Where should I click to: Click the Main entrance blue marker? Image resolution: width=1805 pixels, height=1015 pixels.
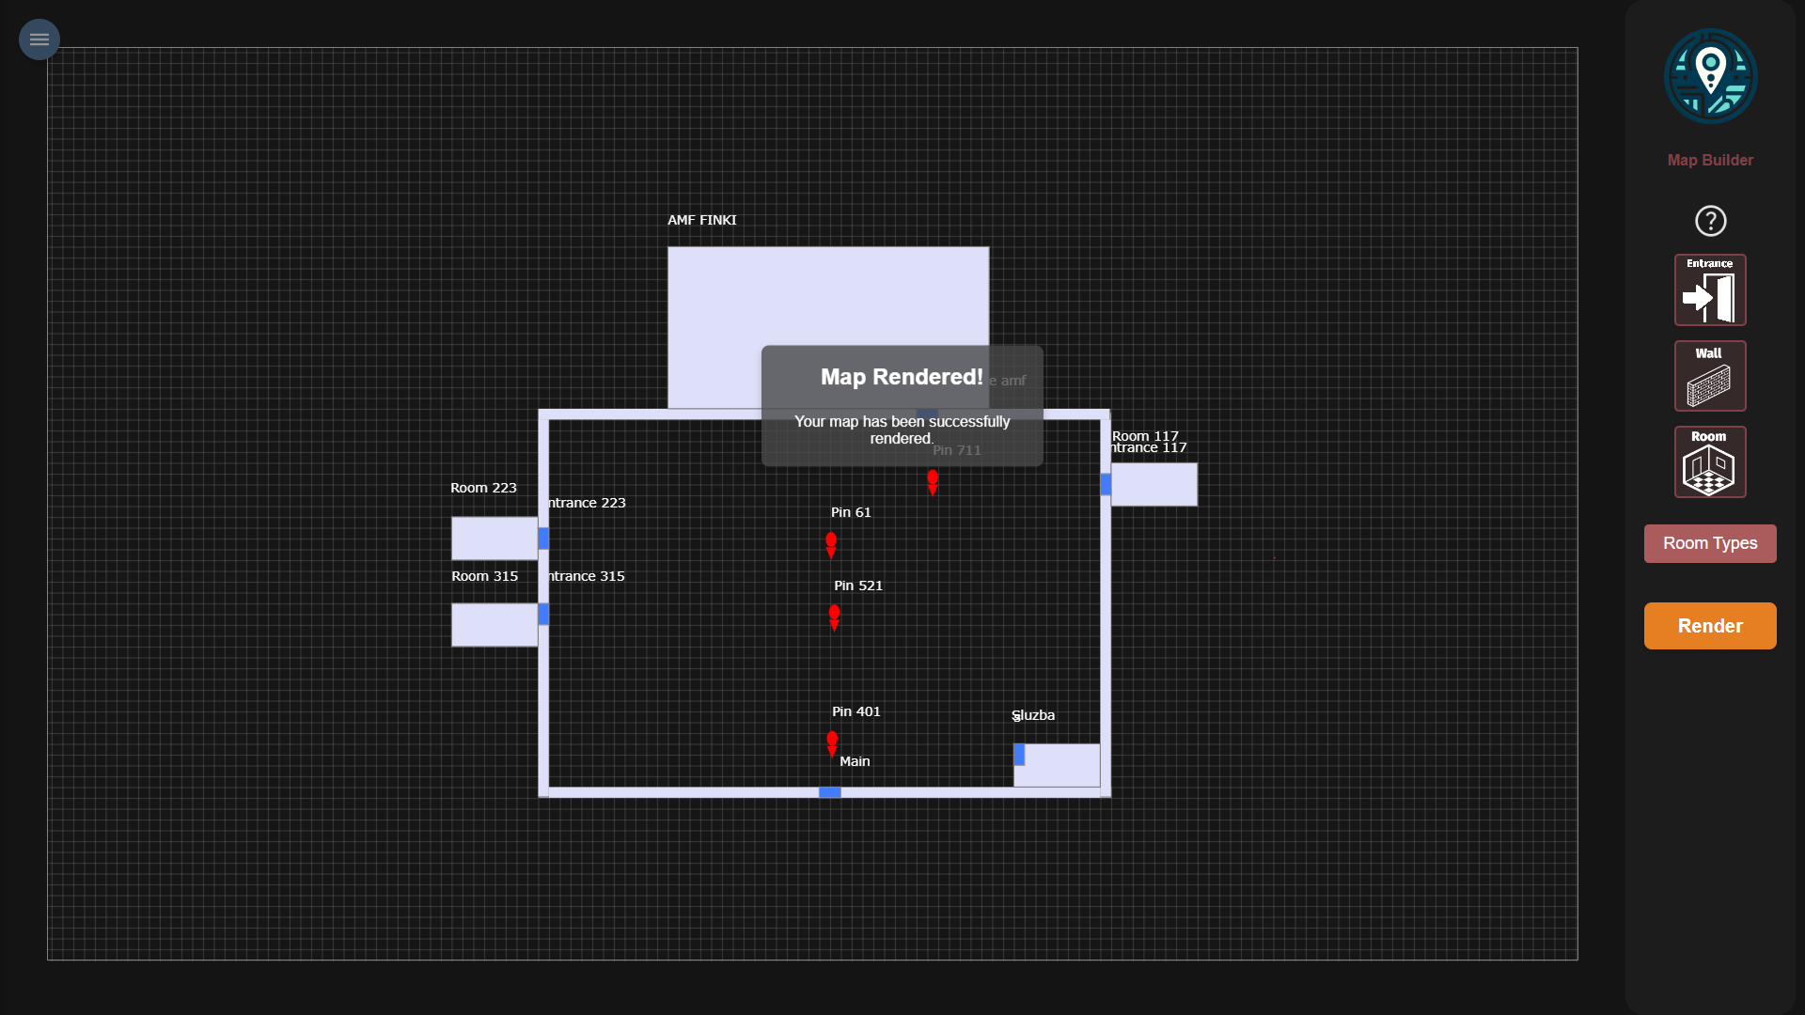(x=829, y=792)
